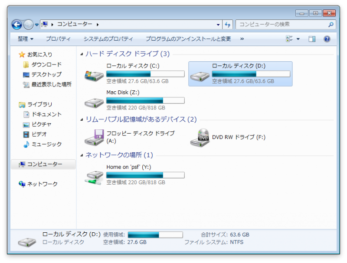Click the Home on 'psf' (Y:) network drive icon

(94, 178)
